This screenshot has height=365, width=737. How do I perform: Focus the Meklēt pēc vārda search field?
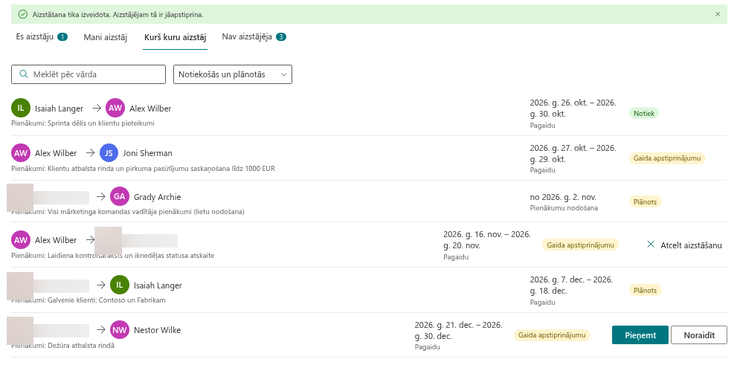click(x=88, y=74)
